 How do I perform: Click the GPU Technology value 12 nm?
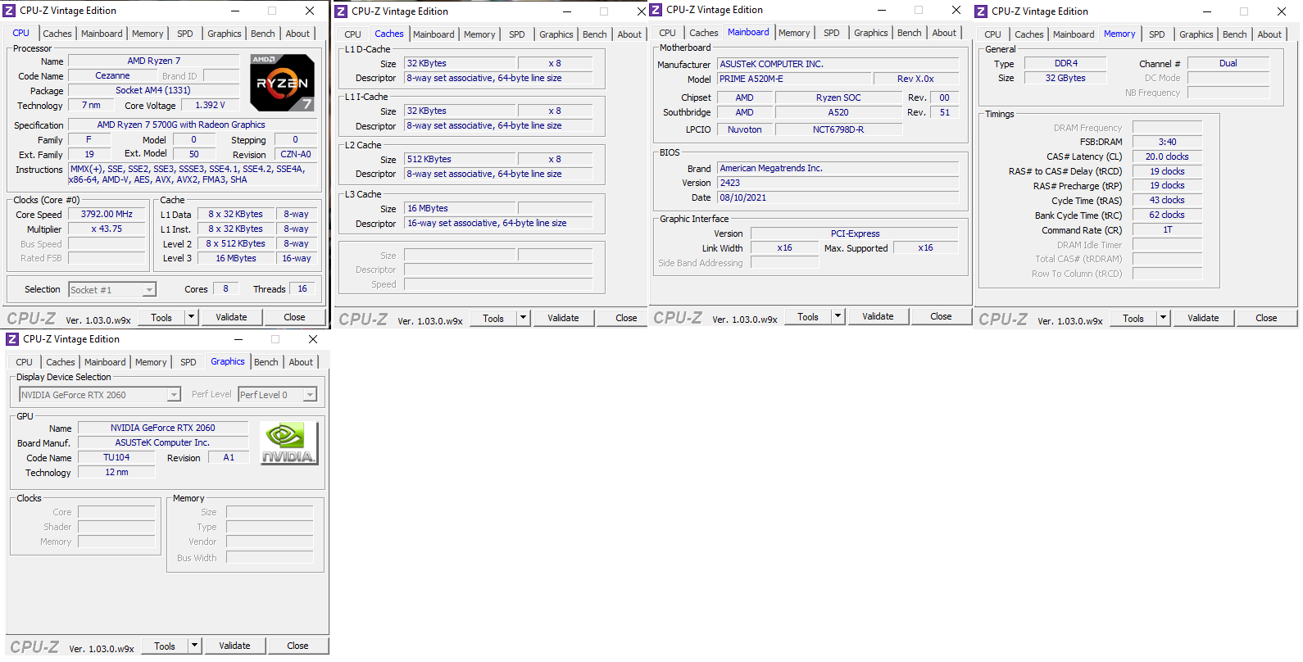pyautogui.click(x=116, y=472)
